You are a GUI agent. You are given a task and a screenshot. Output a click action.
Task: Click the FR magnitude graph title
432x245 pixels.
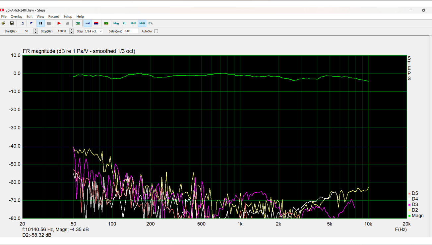(79, 51)
